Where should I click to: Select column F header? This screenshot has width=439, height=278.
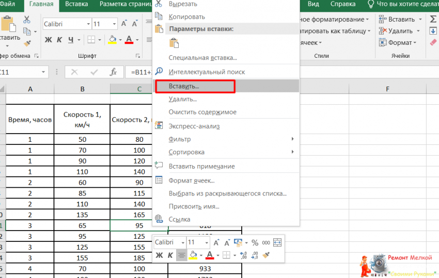click(x=387, y=89)
